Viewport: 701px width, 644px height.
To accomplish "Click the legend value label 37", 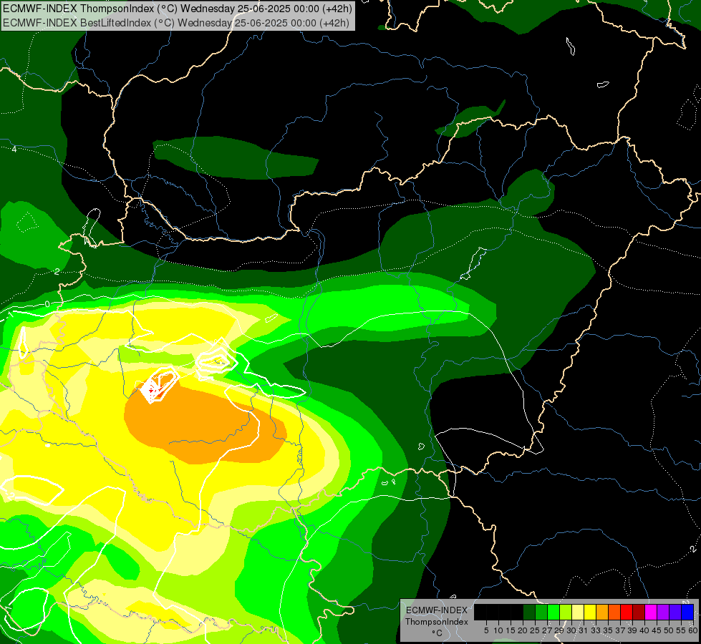I will pyautogui.click(x=620, y=630).
